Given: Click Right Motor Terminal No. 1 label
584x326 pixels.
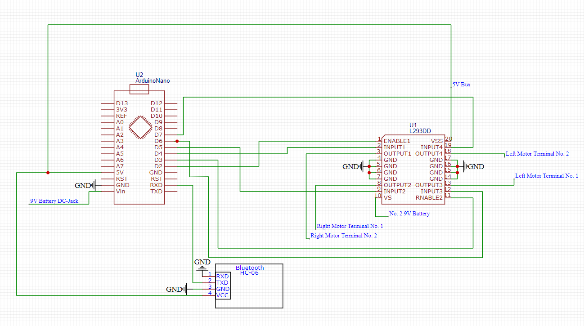Looking at the screenshot, I should coord(350,226).
